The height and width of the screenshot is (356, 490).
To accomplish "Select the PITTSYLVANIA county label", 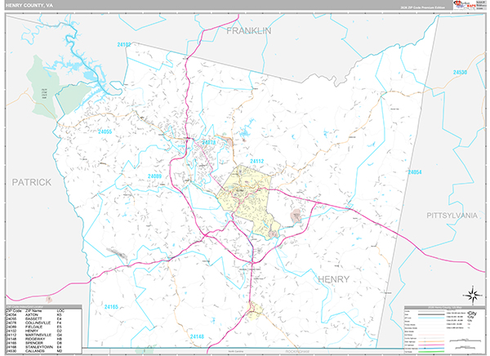I will [452, 216].
